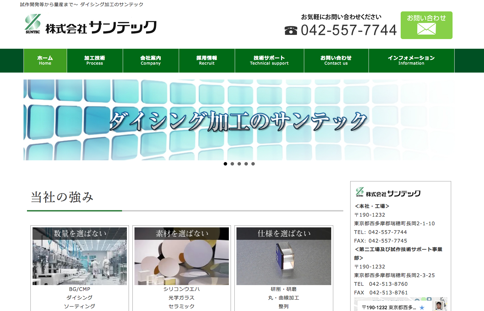Viewport: 484px width, 311px height.
Task: Click the Suntec company logo in header
Action: tap(91, 24)
